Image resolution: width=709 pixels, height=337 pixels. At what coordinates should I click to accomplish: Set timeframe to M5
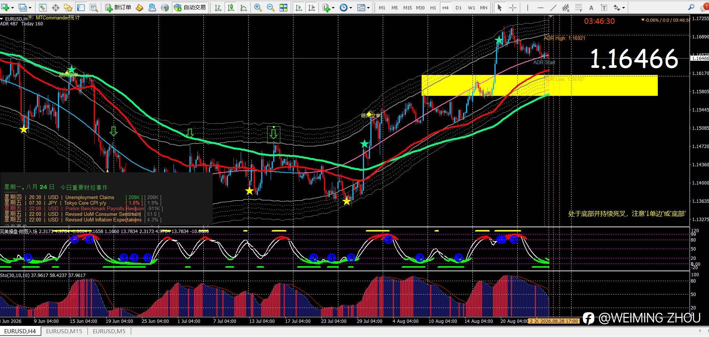[x=395, y=7]
